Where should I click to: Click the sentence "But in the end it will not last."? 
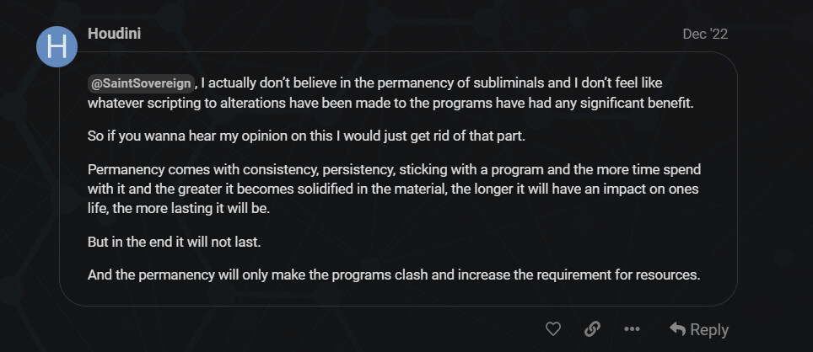coord(175,242)
